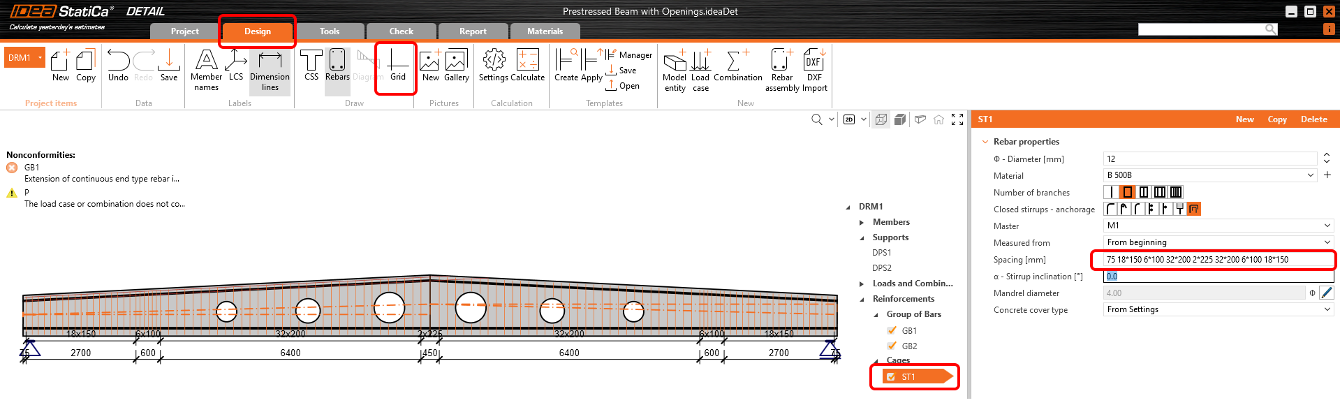The height and width of the screenshot is (419, 1340).
Task: Click the Calculate icon
Action: coord(527,66)
